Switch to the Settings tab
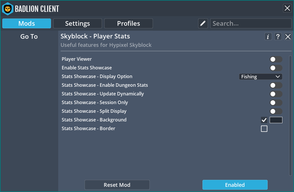Screen dimensions: 294x192 pyautogui.click(x=77, y=23)
